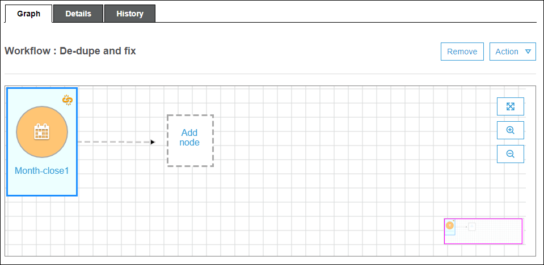
Task: Click the Action button's down triangle
Action: point(528,52)
